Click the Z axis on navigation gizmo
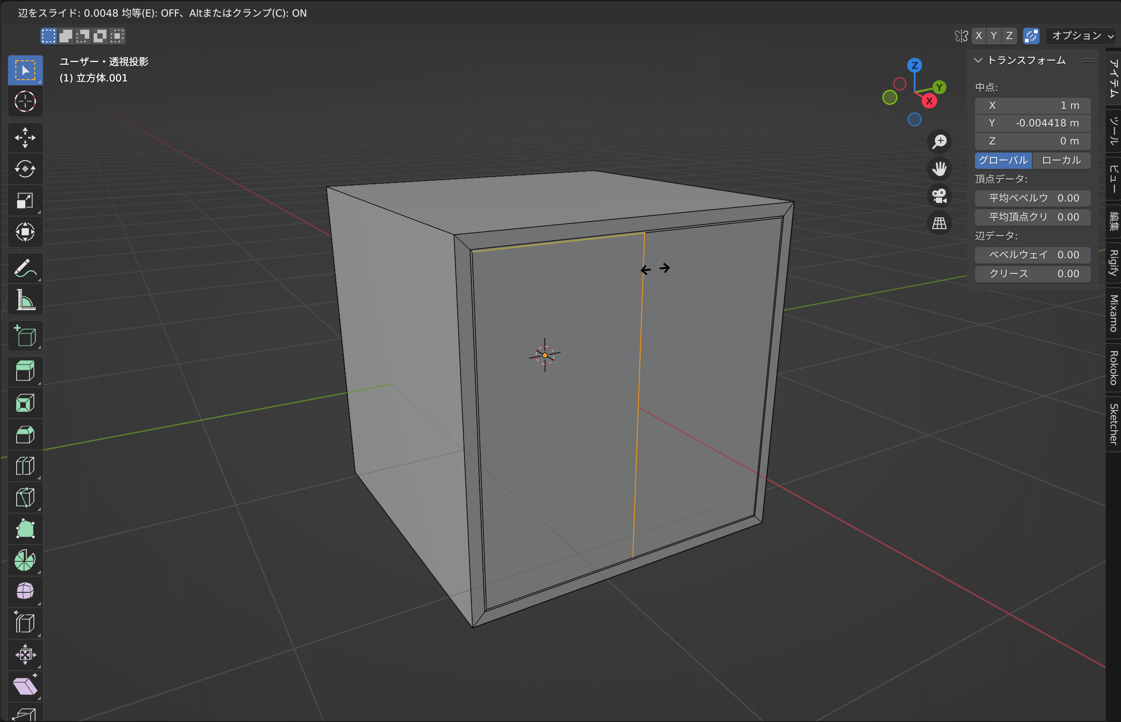This screenshot has height=722, width=1121. point(915,65)
